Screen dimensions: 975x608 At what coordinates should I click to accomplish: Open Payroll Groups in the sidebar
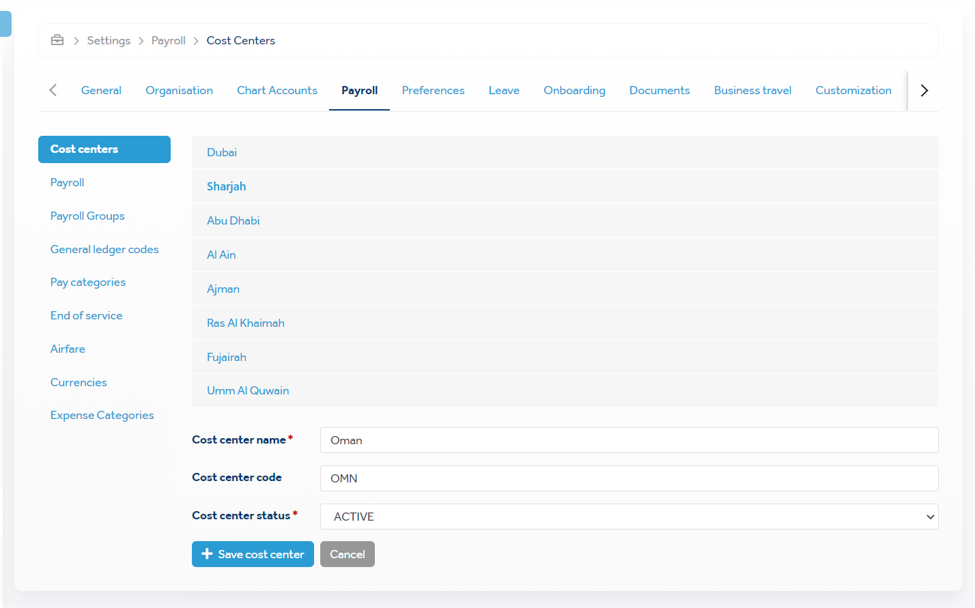tap(87, 216)
